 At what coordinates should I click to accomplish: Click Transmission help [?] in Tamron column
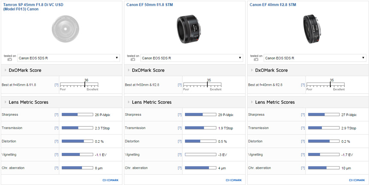click(x=57, y=128)
